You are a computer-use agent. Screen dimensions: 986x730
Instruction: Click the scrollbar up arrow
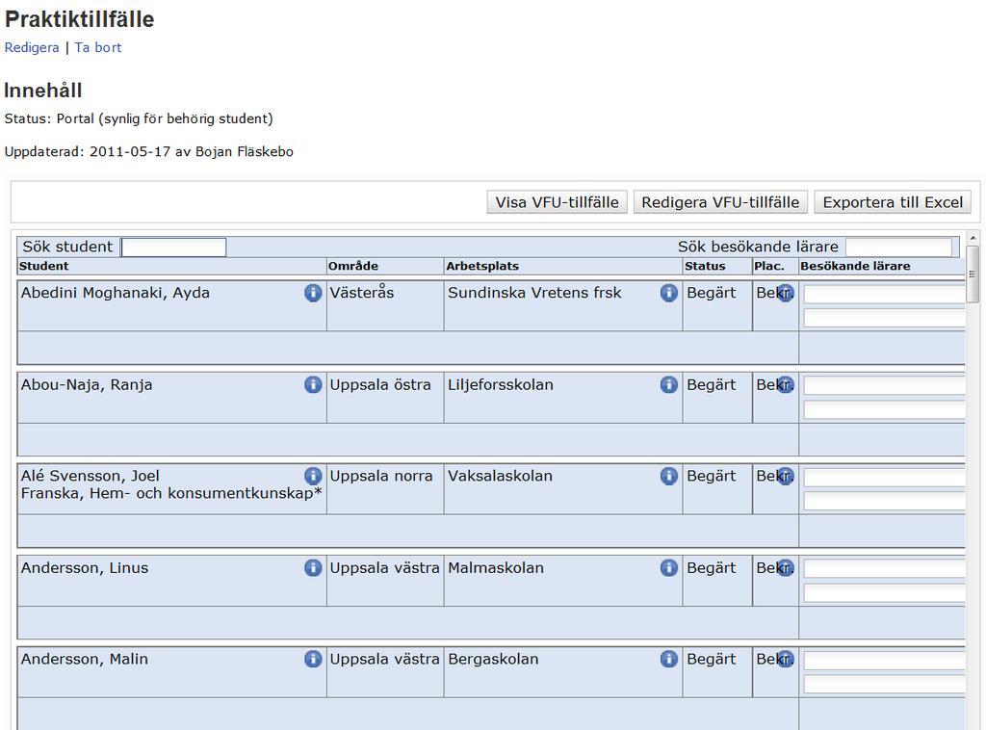point(973,238)
